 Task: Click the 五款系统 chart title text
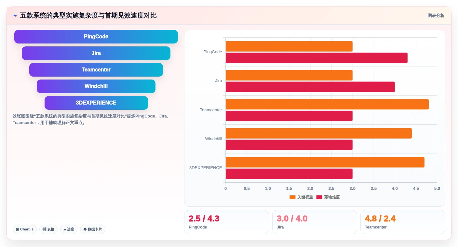[88, 16]
